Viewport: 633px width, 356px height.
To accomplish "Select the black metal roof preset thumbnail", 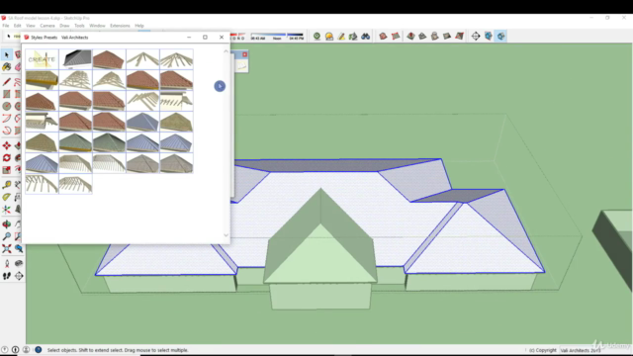I will 75,59.
